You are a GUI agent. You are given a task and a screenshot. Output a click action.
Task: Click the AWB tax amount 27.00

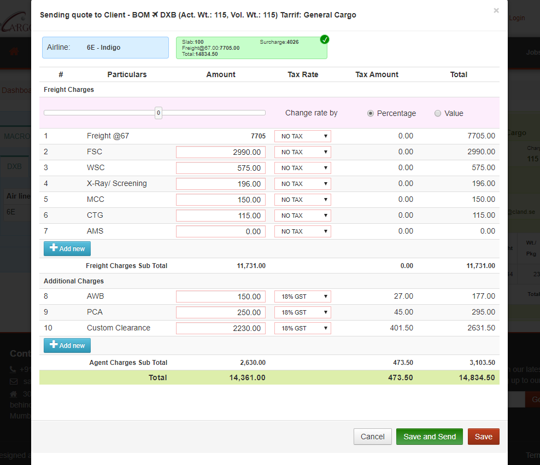click(403, 296)
